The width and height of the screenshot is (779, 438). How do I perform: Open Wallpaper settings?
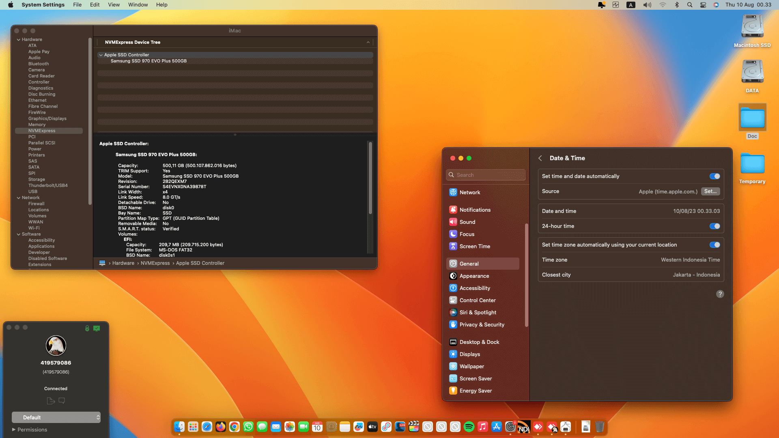coord(471,366)
